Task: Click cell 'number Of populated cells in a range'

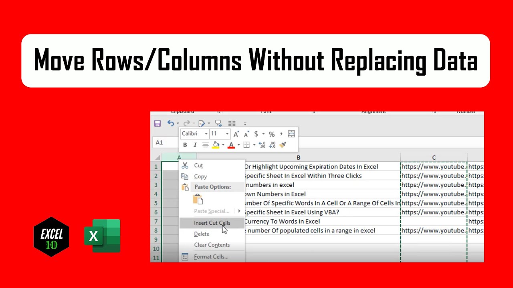Action: tap(322, 230)
